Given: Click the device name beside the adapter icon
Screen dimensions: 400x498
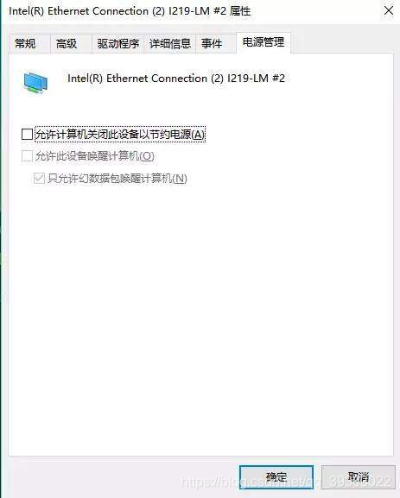Looking at the screenshot, I should 176,79.
